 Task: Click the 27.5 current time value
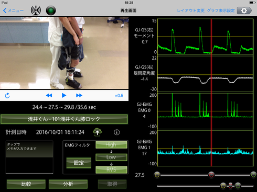[140, 175]
